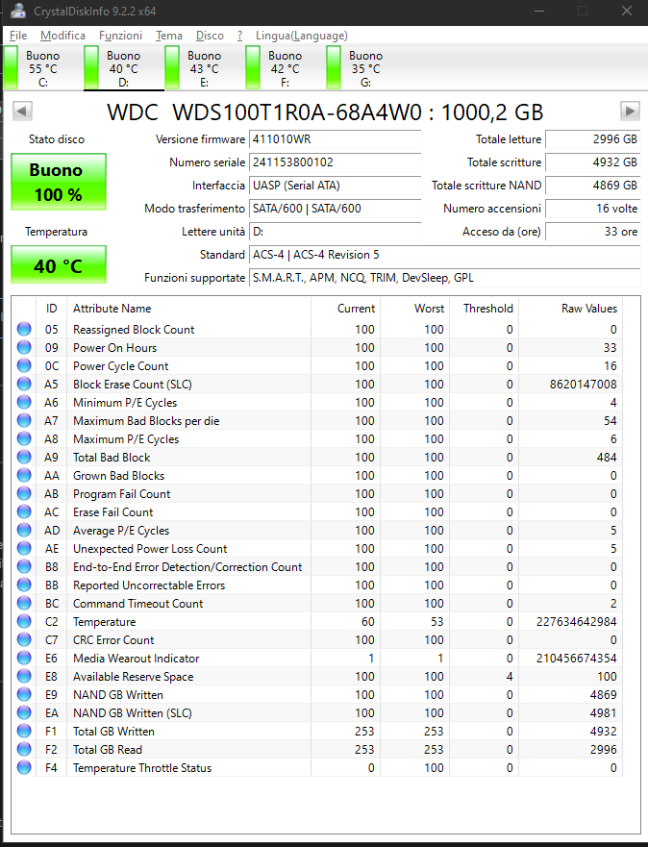The height and width of the screenshot is (847, 648).
Task: Open the Disco menu
Action: coord(210,36)
